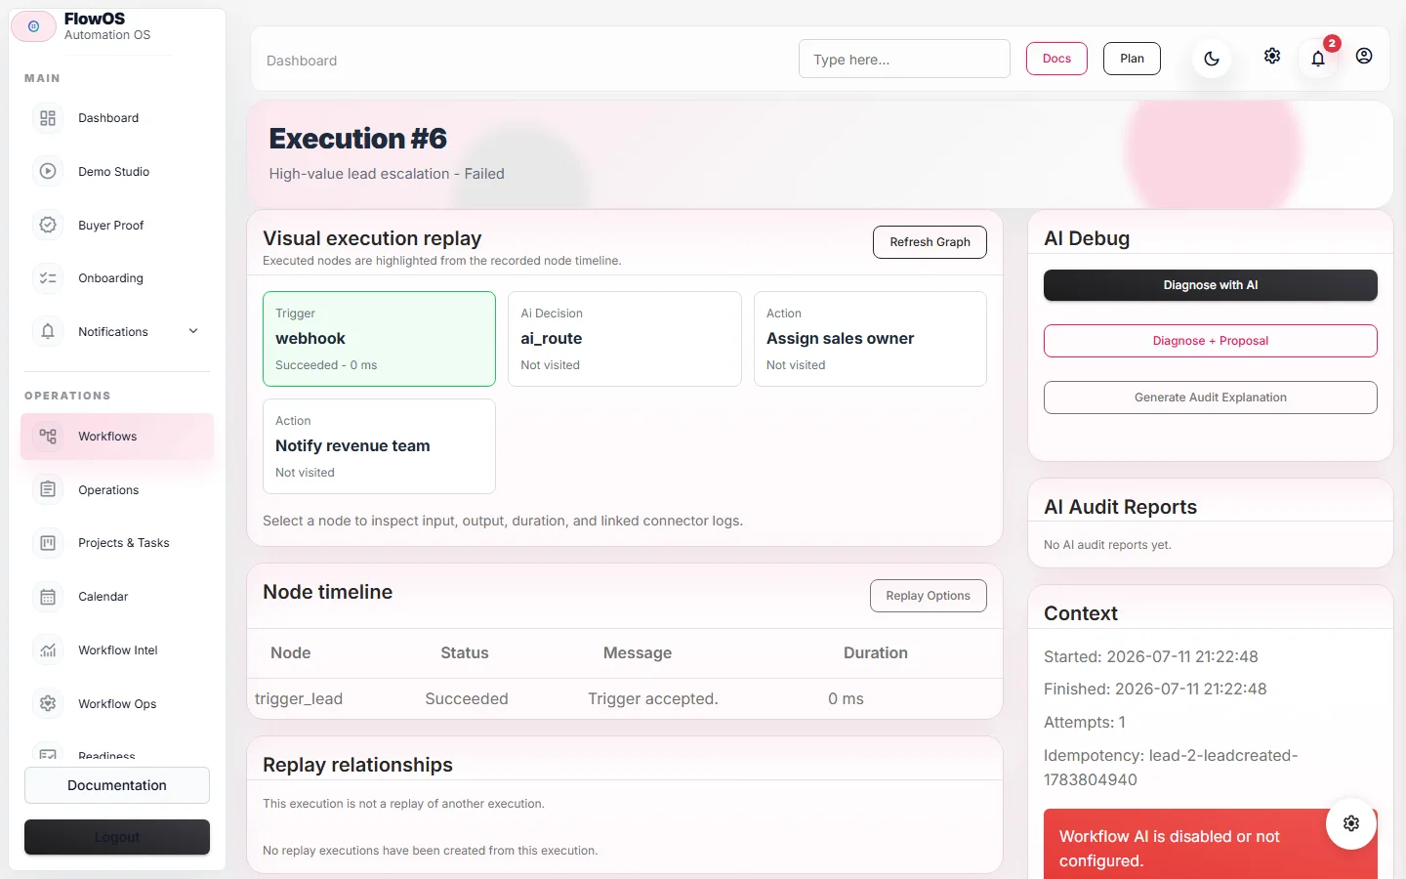Click the Operations clipboard icon
Viewport: 1406px width, 879px height.
(x=48, y=490)
